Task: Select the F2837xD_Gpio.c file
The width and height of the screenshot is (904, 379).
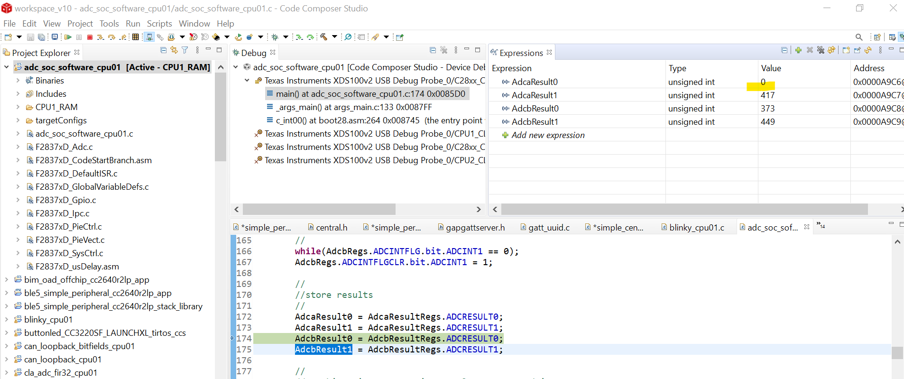Action: point(65,200)
